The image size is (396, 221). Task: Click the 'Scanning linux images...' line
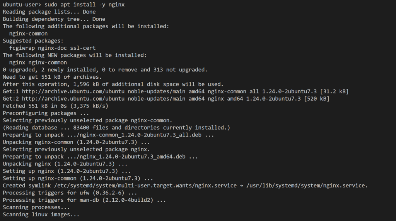[41, 215]
